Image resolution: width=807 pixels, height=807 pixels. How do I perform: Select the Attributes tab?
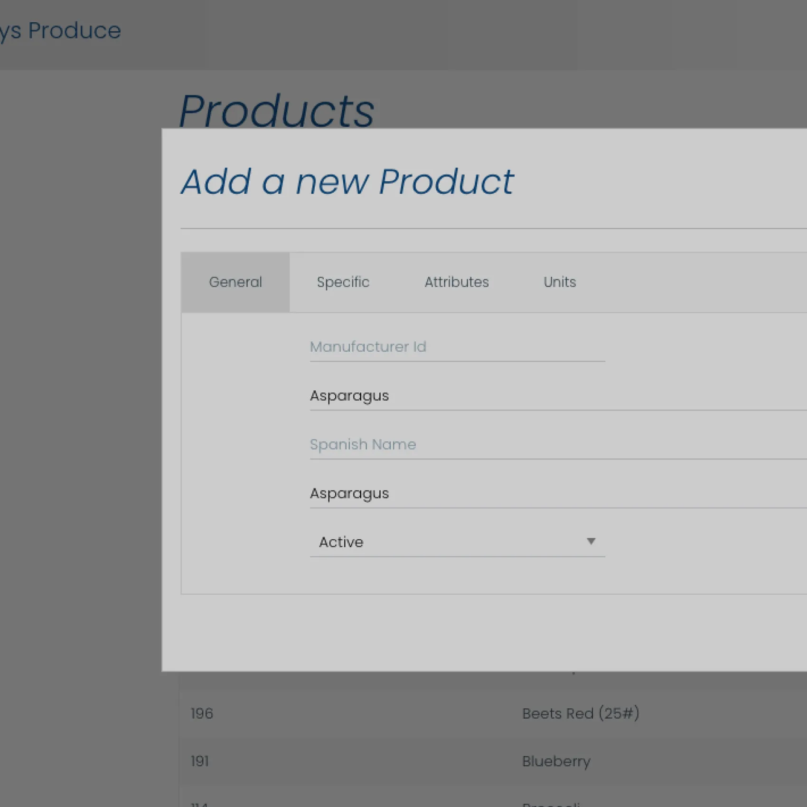click(x=456, y=282)
